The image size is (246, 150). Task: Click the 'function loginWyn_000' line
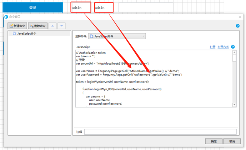click(122, 89)
